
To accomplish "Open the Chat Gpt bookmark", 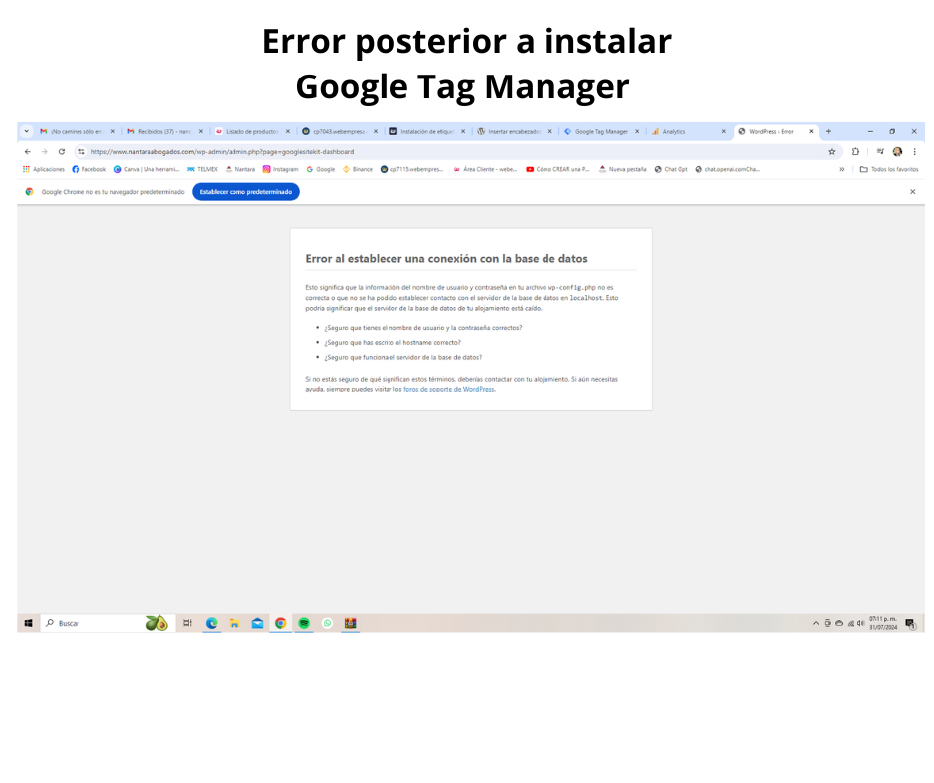I will (x=671, y=169).
